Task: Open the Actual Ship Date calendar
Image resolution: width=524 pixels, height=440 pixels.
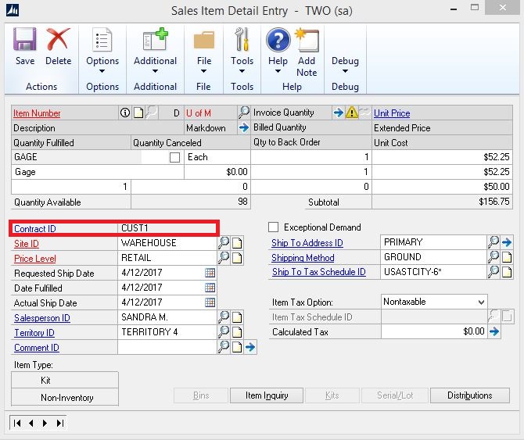Action: tap(210, 302)
